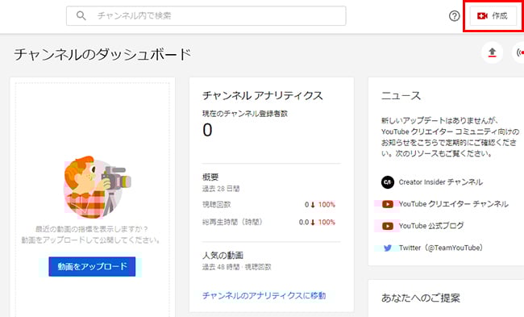Viewport: 524px width, 317px height.
Task: Focus the チャンネル内で検索 search field
Action: [206, 15]
